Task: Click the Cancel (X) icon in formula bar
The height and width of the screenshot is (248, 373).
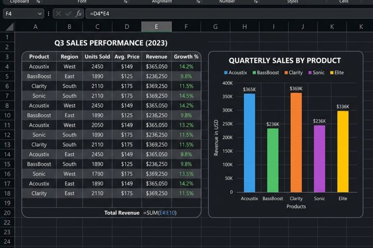Action: click(x=58, y=14)
